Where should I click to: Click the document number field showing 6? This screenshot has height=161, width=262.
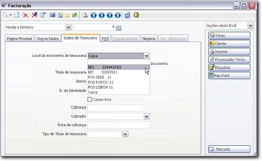pos(95,27)
